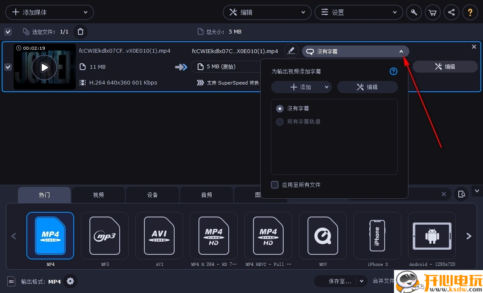Click the wrench preferences icon in top bar
This screenshot has width=483, height=293.
coord(414,12)
